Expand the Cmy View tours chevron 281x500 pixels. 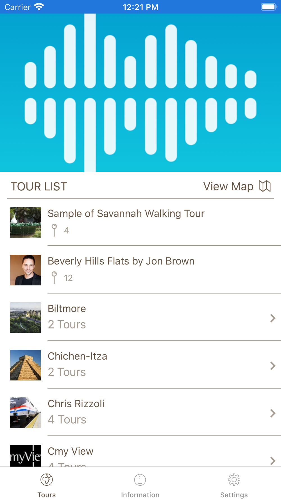273,460
